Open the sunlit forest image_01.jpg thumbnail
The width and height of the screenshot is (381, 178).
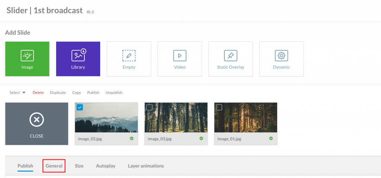[246, 117]
